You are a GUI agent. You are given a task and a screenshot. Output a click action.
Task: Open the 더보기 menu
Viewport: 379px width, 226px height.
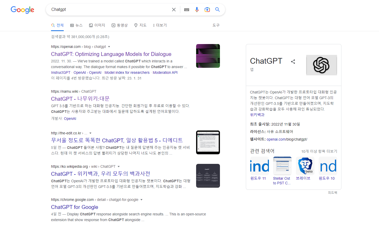coord(160,25)
